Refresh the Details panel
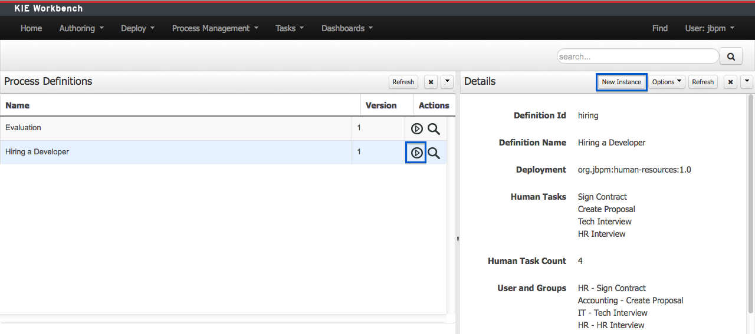Viewport: 755px width, 334px height. (x=703, y=82)
